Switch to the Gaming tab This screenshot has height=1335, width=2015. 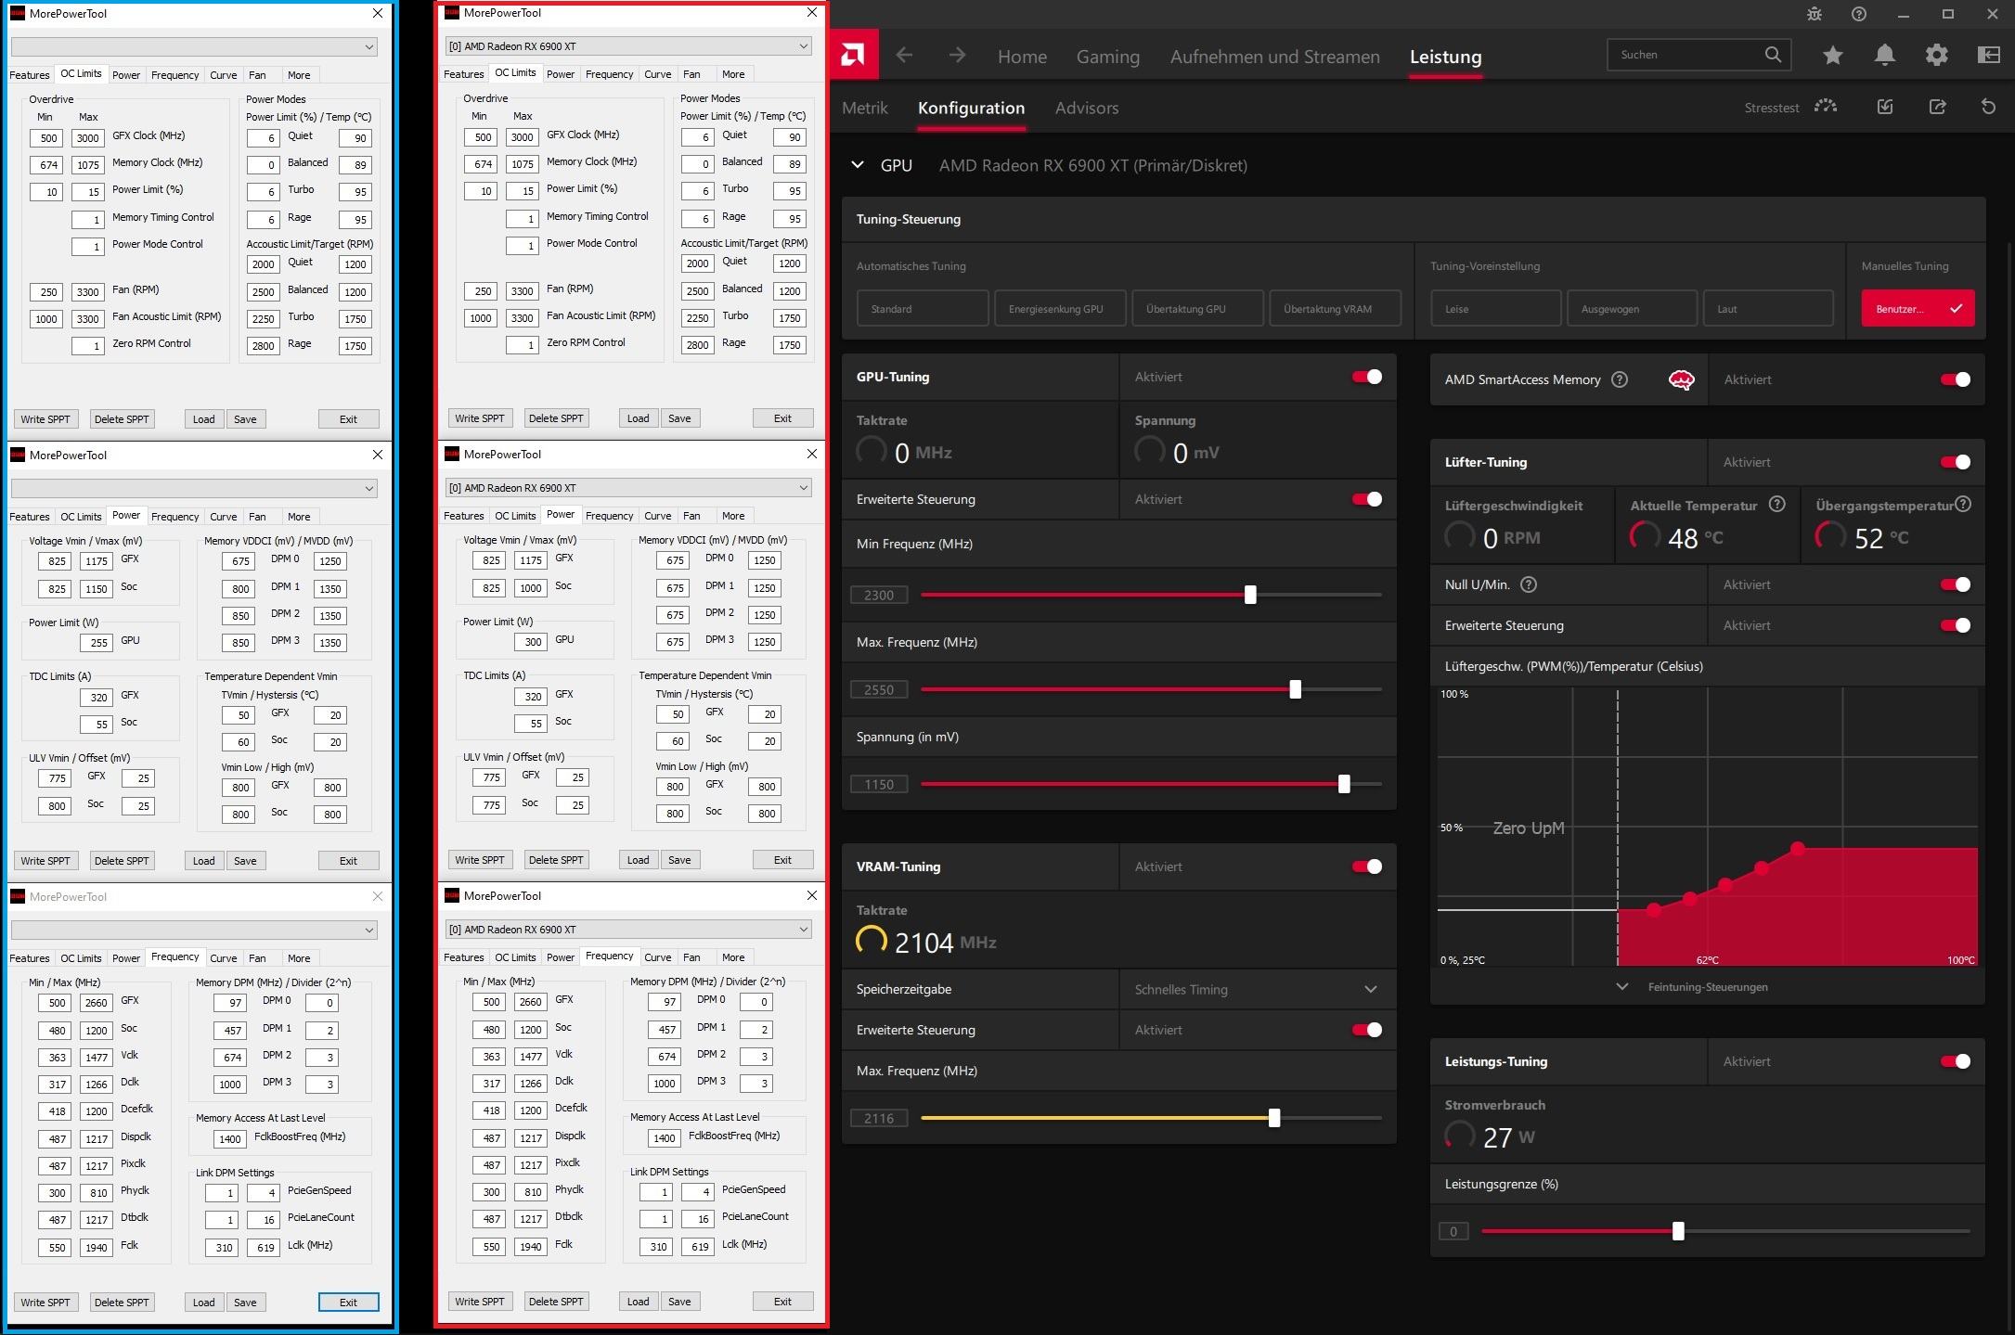click(1107, 57)
